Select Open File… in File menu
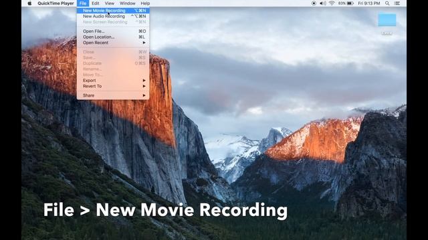Viewport: 428px width, 240px height. pyautogui.click(x=113, y=31)
